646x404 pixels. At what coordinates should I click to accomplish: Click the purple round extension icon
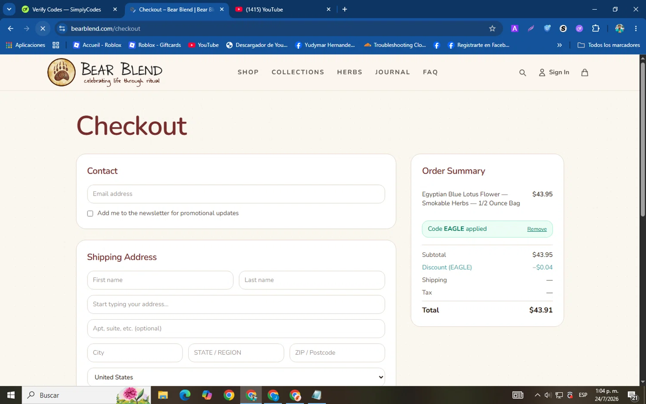pyautogui.click(x=579, y=28)
